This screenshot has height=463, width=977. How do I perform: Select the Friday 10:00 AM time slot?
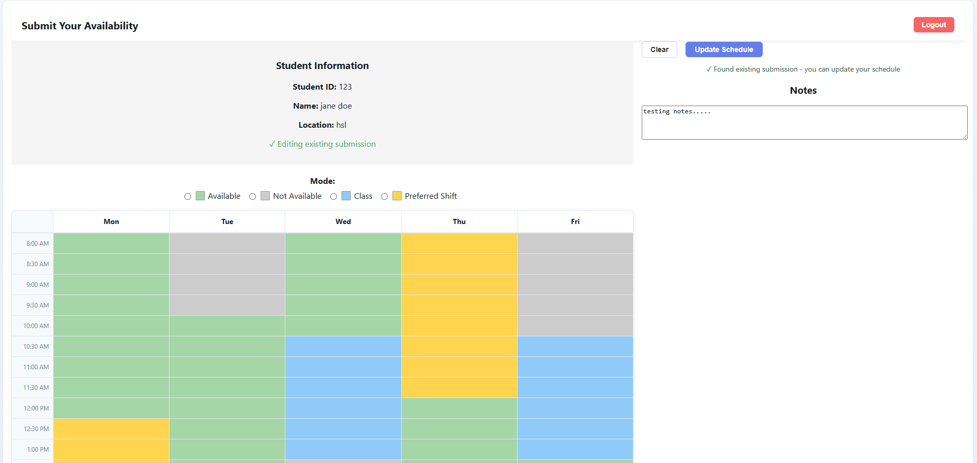[x=575, y=326]
